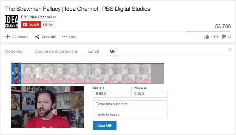236x135 pixels.
Task: Focus the Finisce a end time field
Action: coord(149,94)
